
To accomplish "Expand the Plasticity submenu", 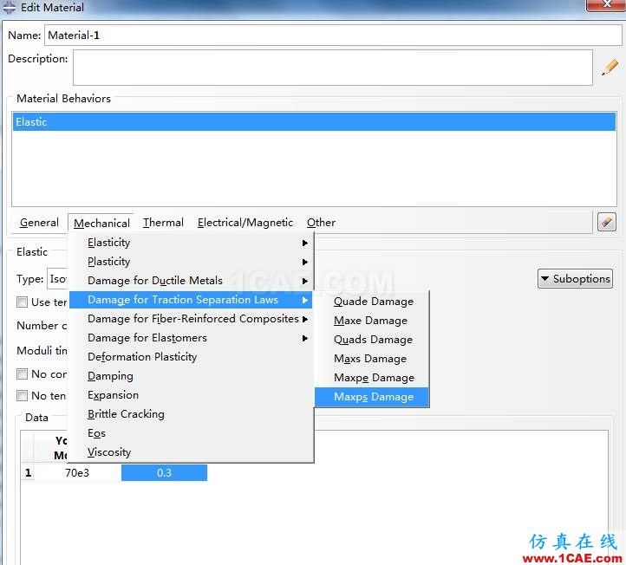I will tap(191, 262).
